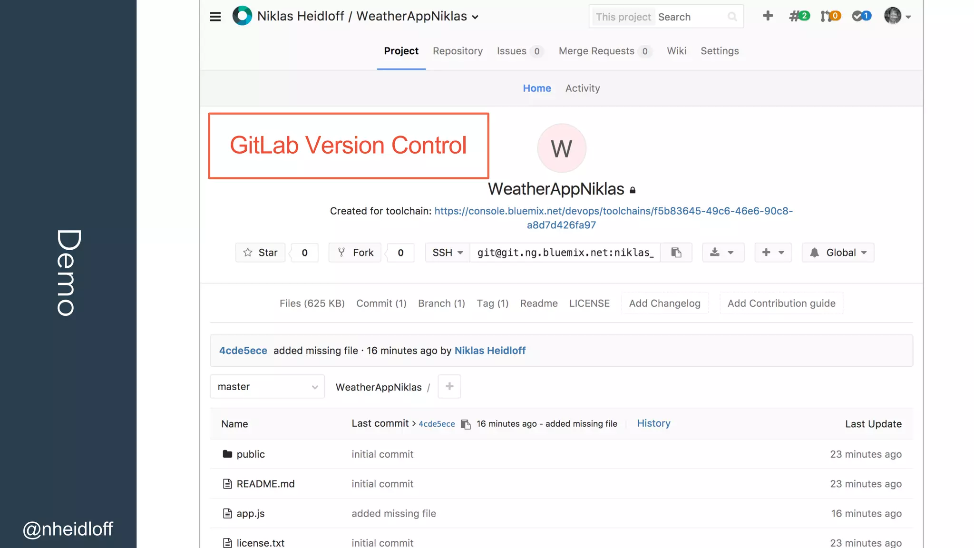Open the SSH protocol dropdown
This screenshot has height=548, width=974.
[448, 253]
